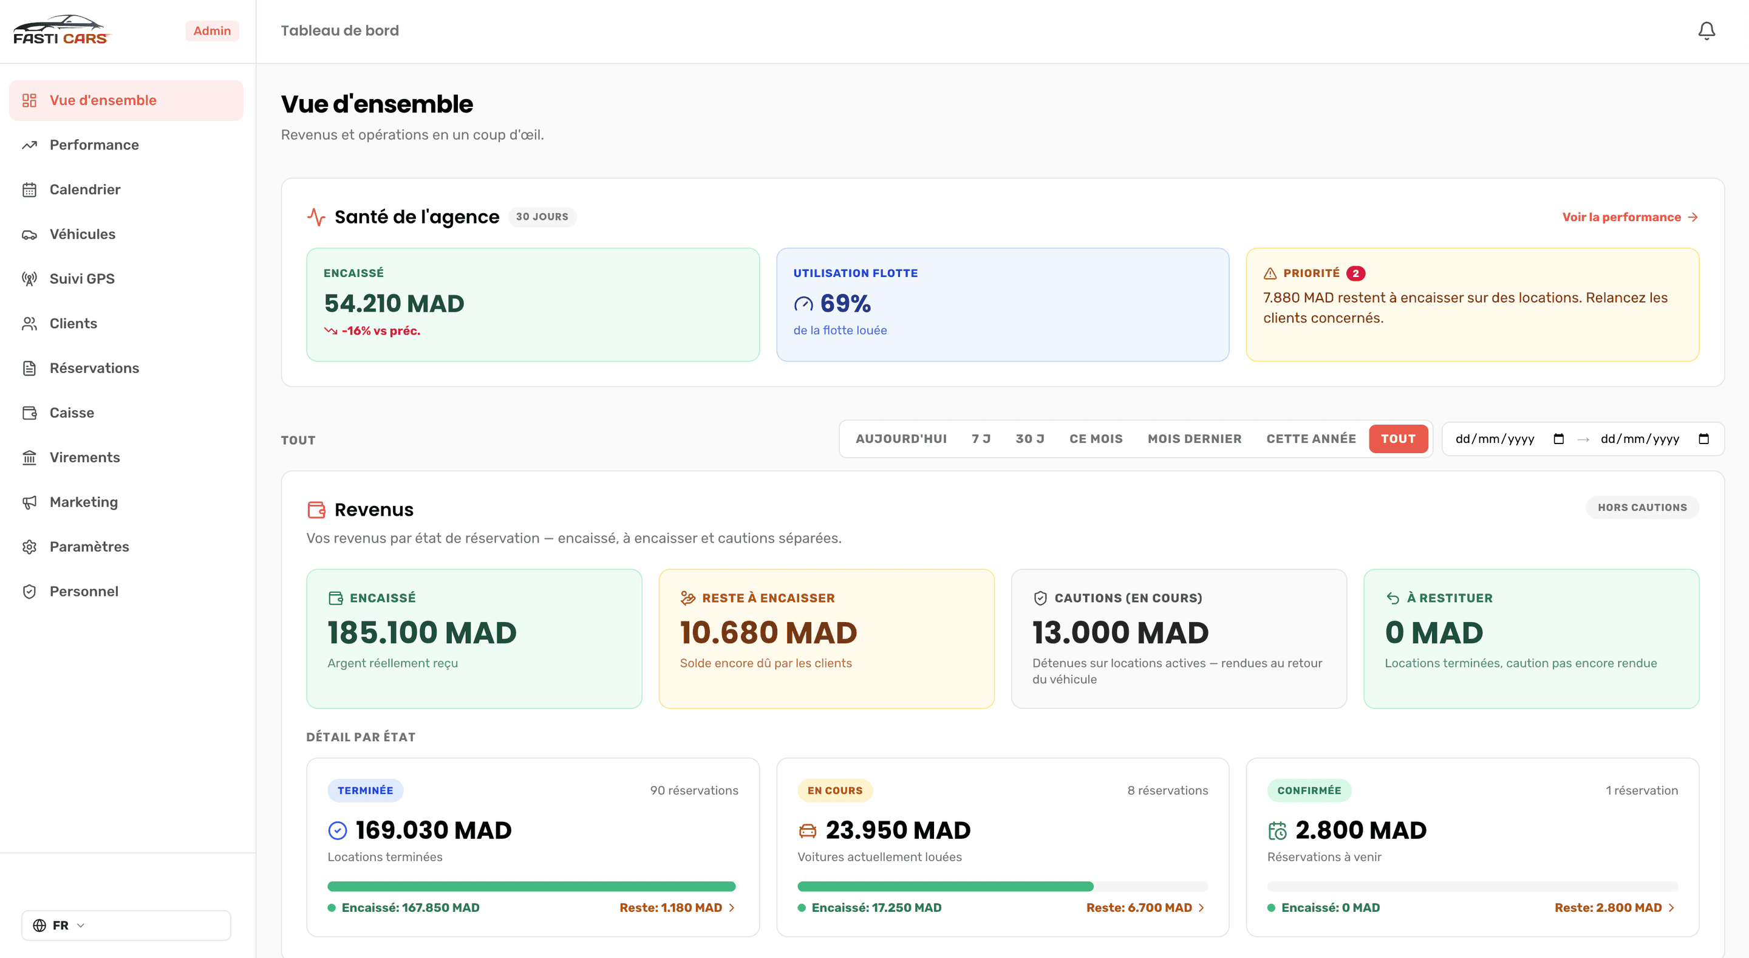Screen dimensions: 1749x958
Task: Open Voir la performance link
Action: (x=1629, y=217)
